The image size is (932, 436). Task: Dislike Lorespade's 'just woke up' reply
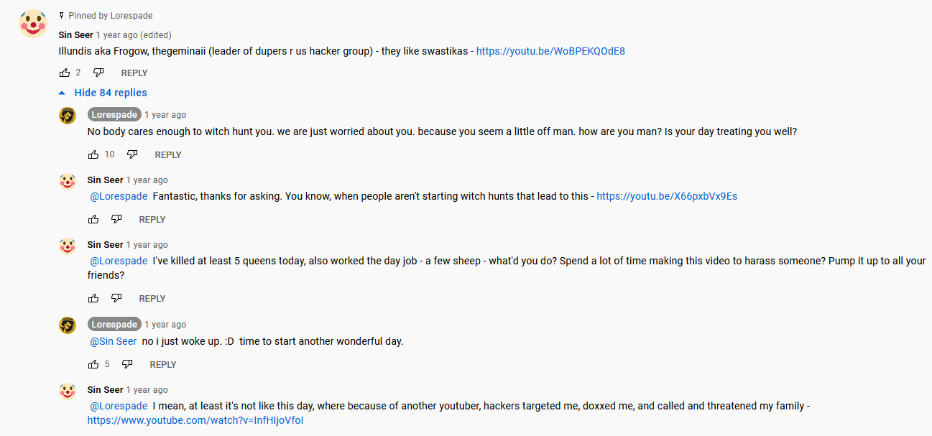point(127,364)
